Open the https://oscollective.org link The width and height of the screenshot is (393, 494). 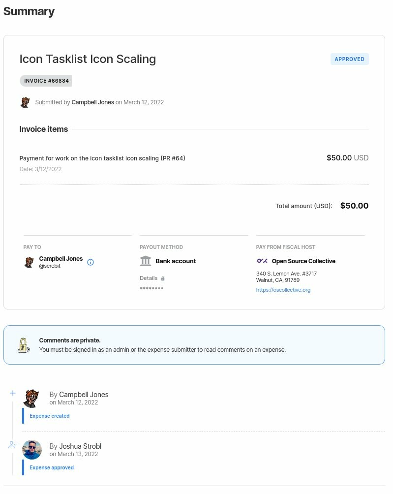283,290
